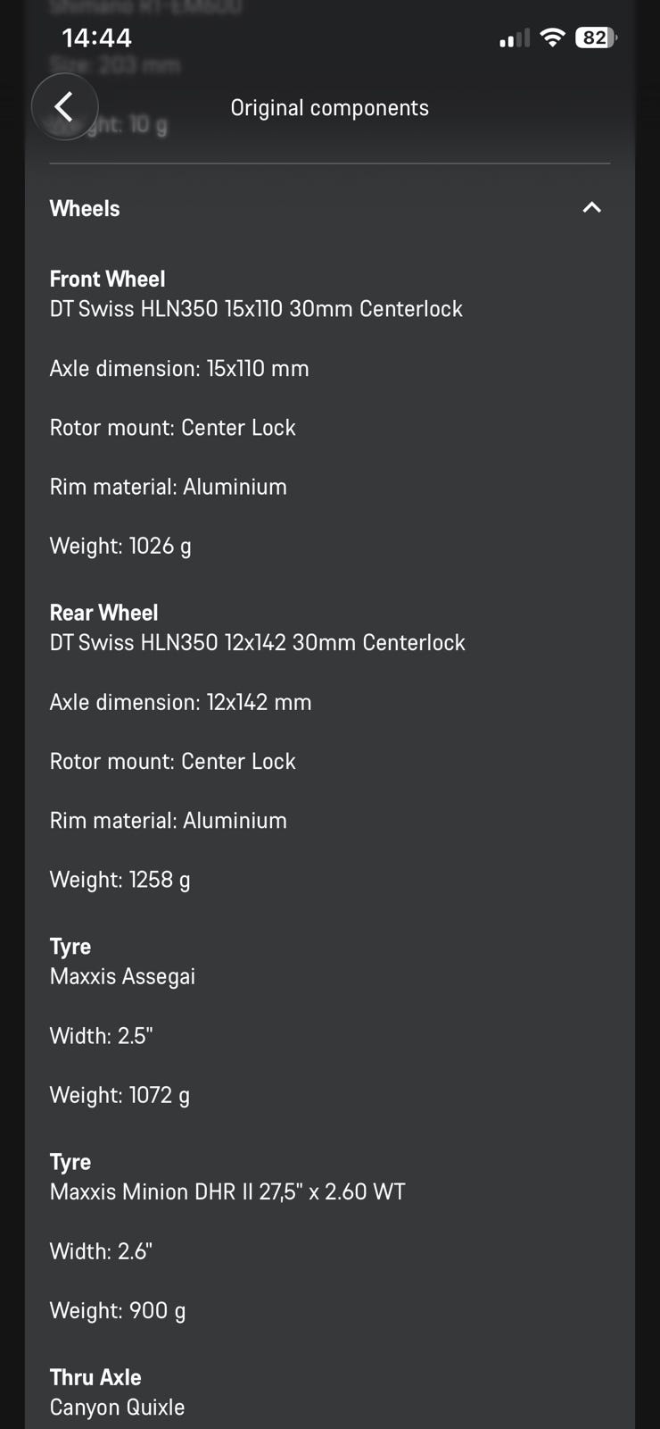The height and width of the screenshot is (1429, 660).
Task: Tap the back arrow button
Action: point(64,107)
